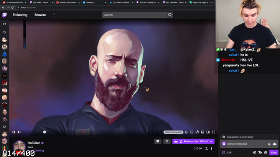Switch to the Imgur browser tab

(x=201, y=3)
